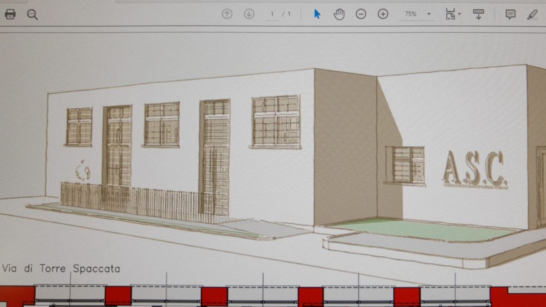
Task: Click the current page number field
Action: click(x=272, y=14)
